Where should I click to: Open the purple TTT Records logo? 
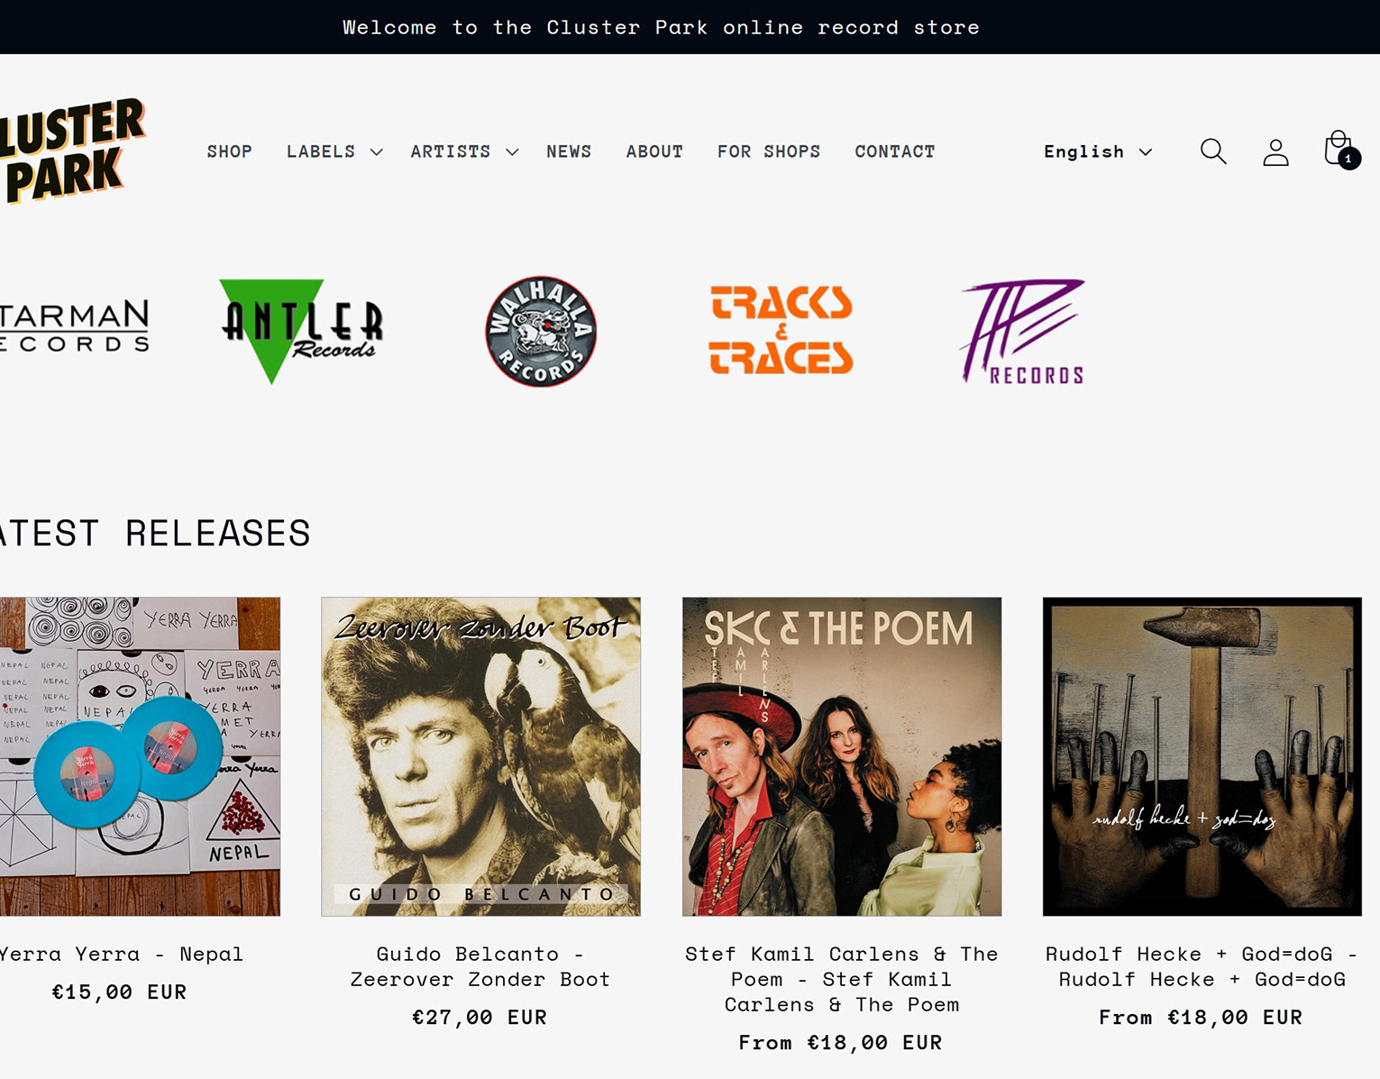(1023, 331)
